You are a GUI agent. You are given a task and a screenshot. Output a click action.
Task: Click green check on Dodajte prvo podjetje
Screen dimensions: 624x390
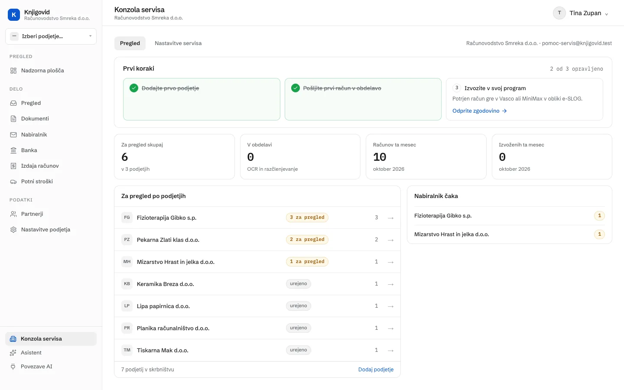point(134,88)
